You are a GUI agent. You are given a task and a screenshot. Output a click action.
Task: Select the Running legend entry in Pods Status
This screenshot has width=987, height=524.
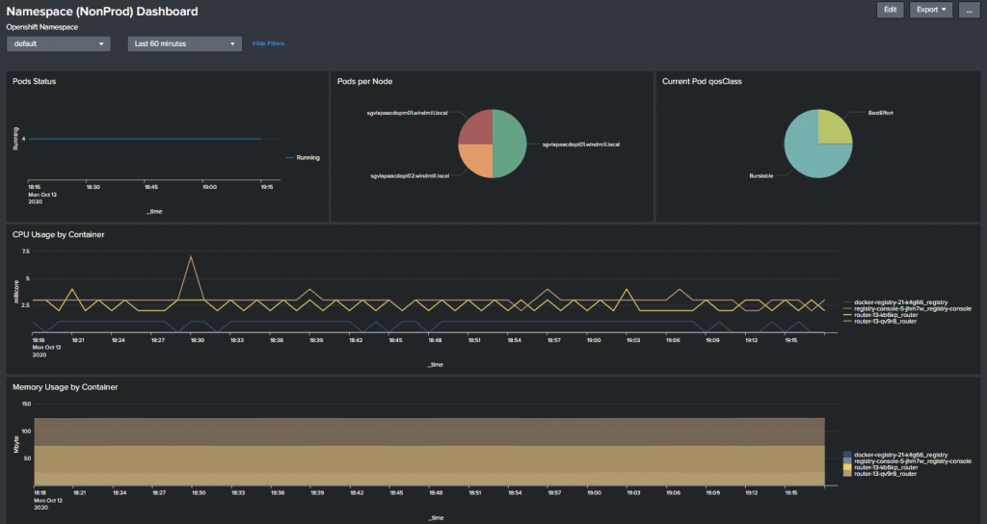(x=303, y=157)
